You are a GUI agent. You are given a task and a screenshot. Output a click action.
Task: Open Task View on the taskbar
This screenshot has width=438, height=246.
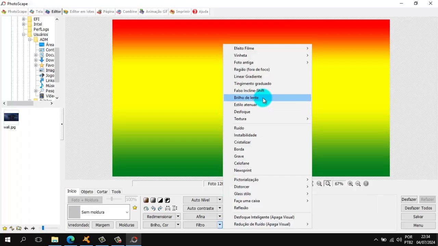point(39,240)
